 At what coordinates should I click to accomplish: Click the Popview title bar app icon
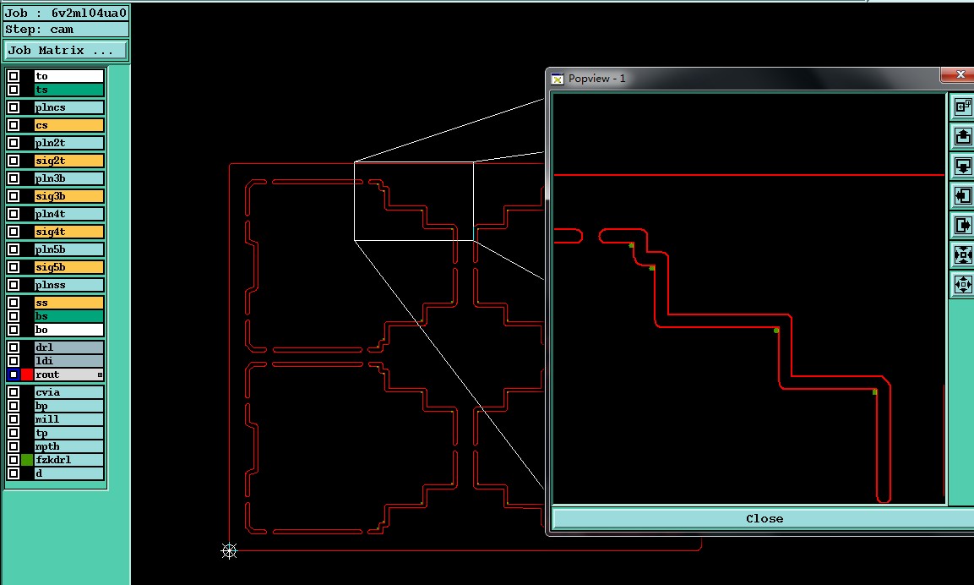point(558,79)
